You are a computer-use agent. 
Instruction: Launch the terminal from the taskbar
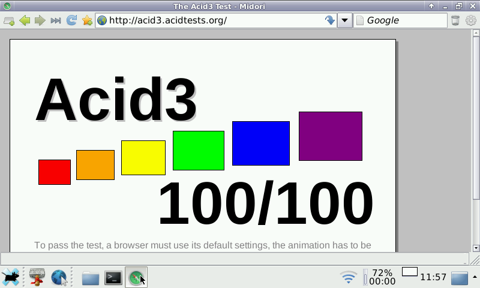click(x=113, y=277)
